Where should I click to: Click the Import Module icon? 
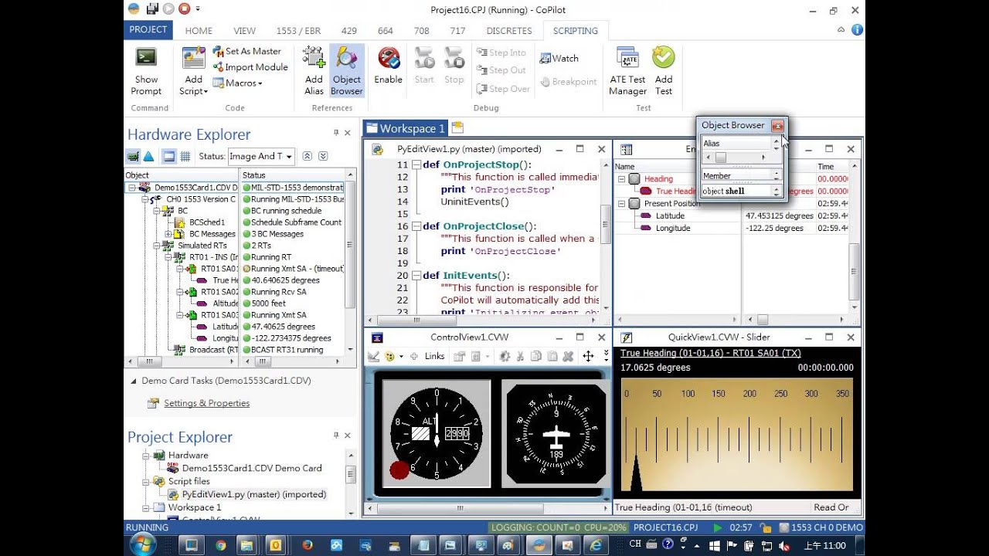click(250, 67)
